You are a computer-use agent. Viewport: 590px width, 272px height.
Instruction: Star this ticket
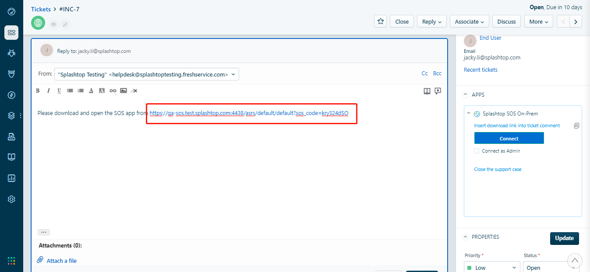pyautogui.click(x=381, y=21)
